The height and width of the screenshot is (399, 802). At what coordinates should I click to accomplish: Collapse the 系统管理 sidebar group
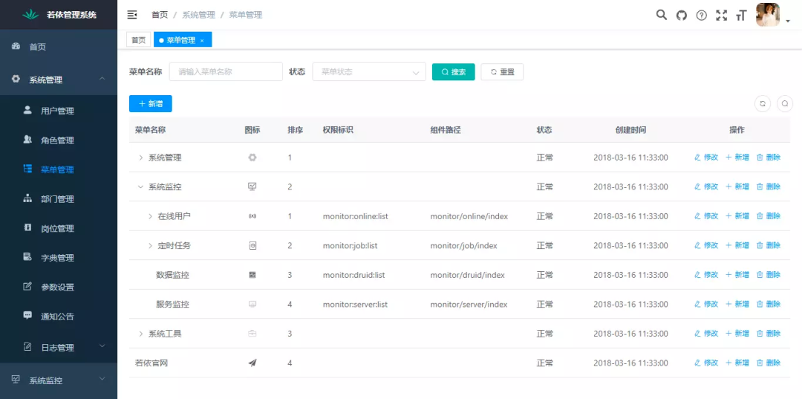59,80
